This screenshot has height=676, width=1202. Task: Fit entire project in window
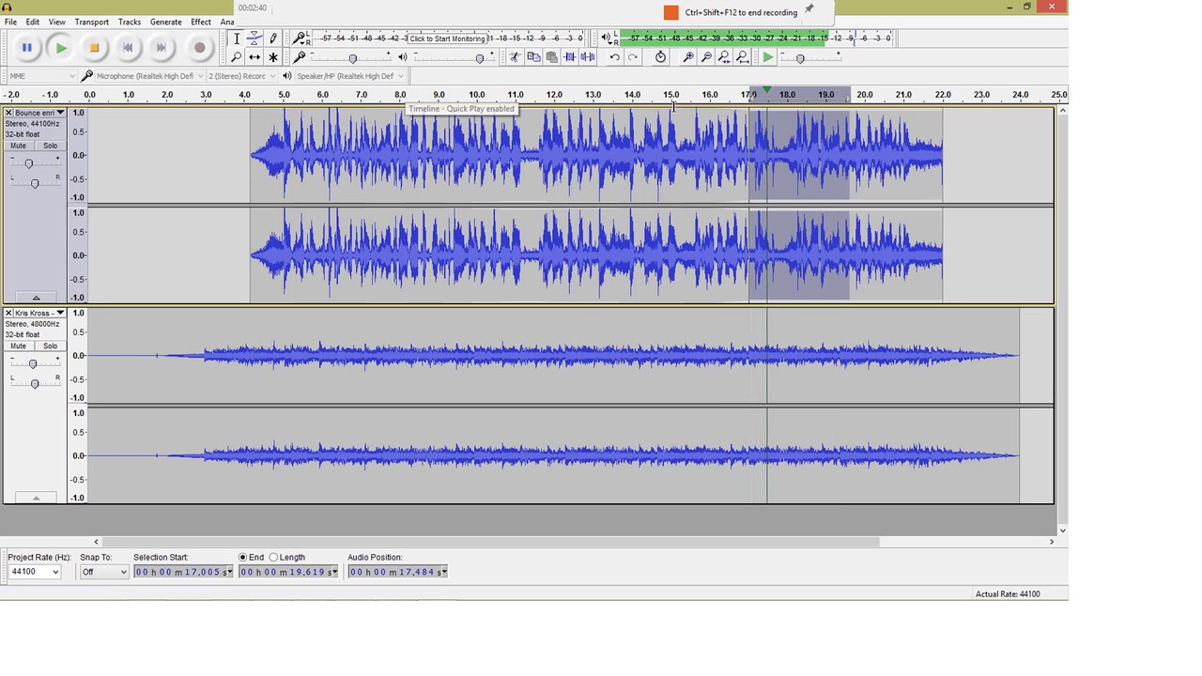tap(743, 57)
